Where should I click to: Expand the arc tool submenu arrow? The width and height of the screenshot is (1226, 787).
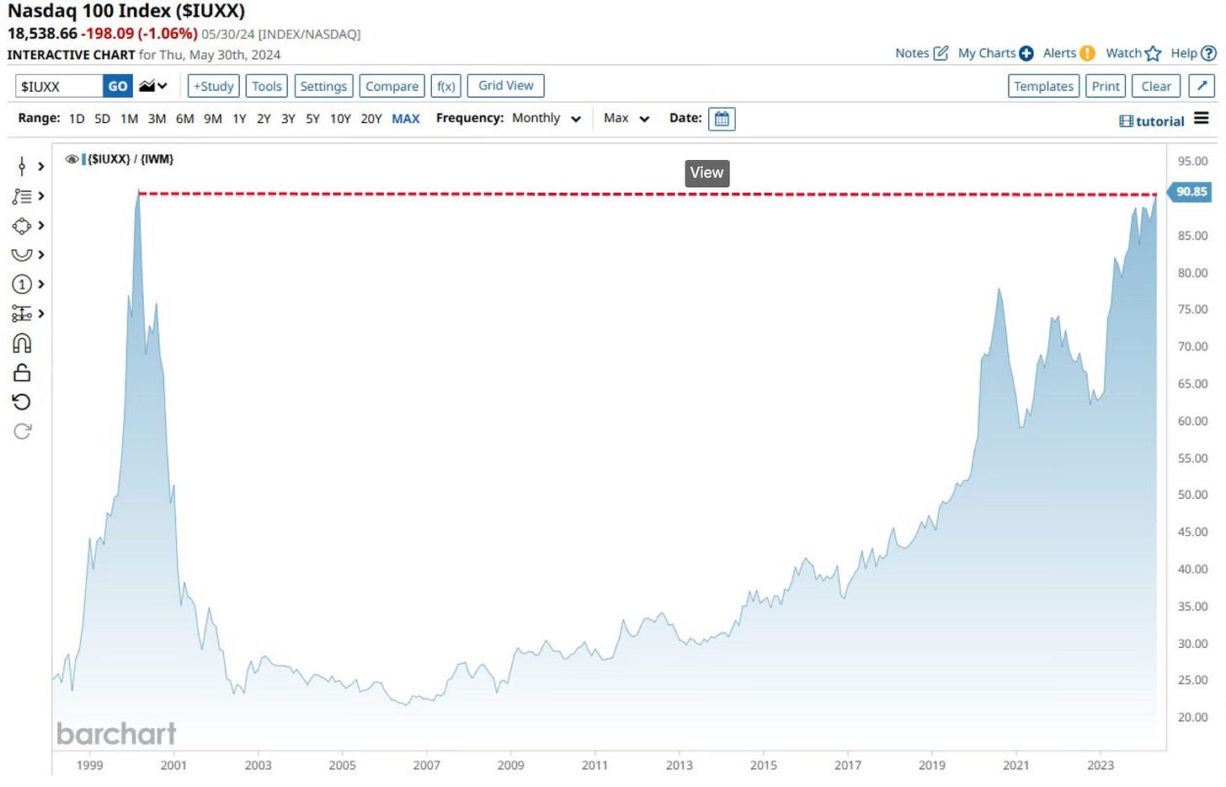pyautogui.click(x=40, y=254)
